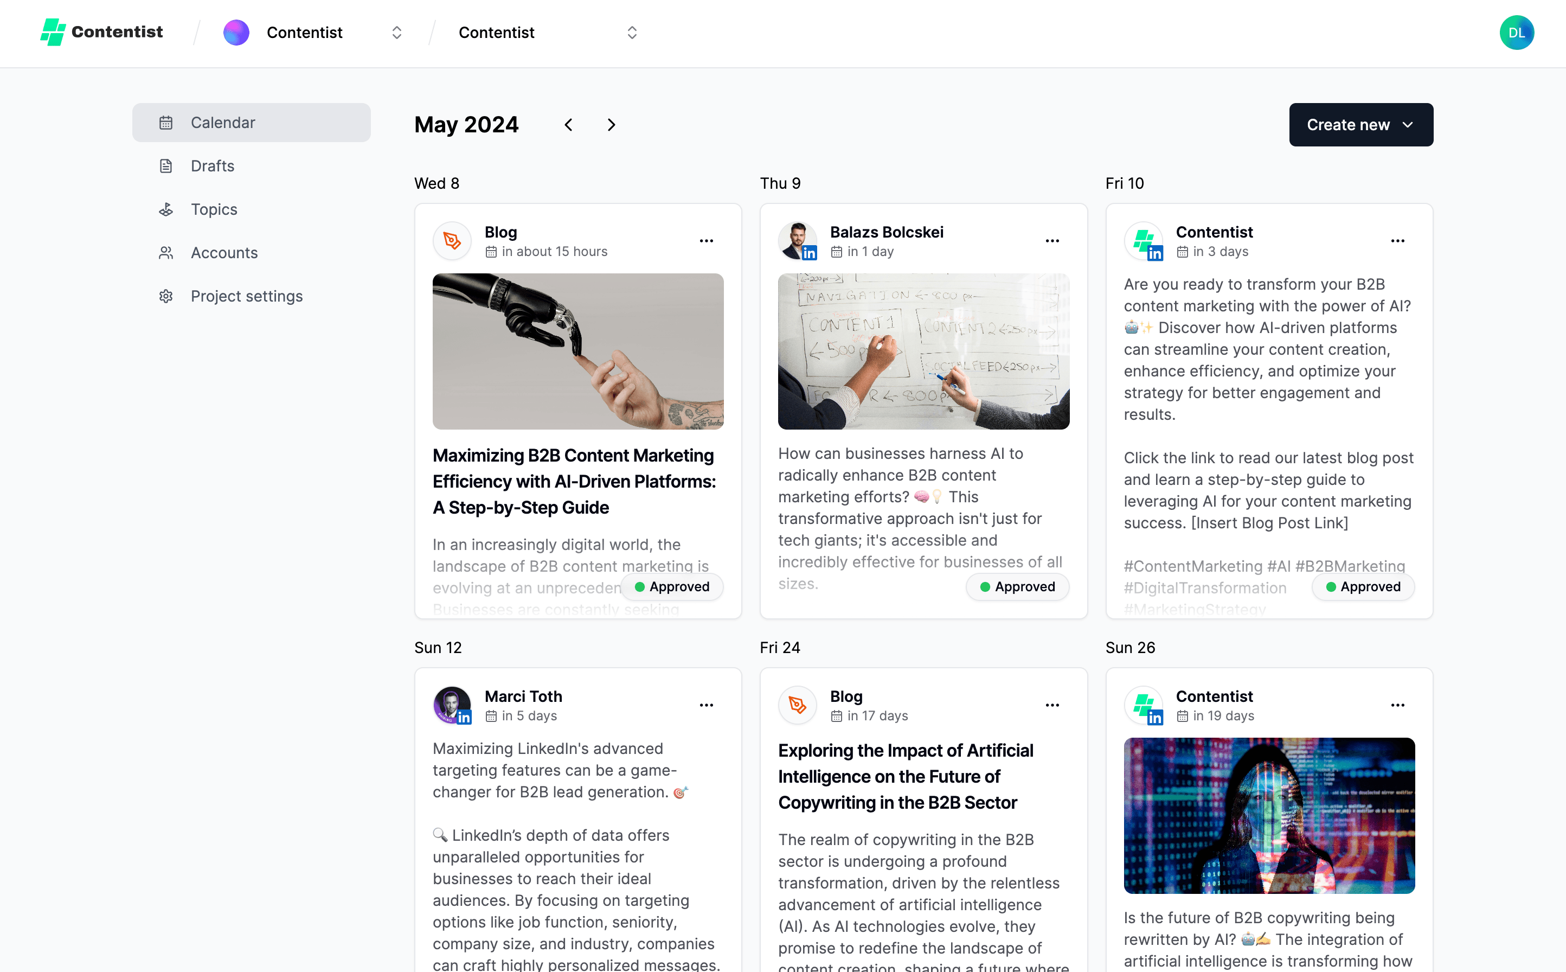
Task: Click Approved status on Wed 8 Blog card
Action: click(x=671, y=587)
